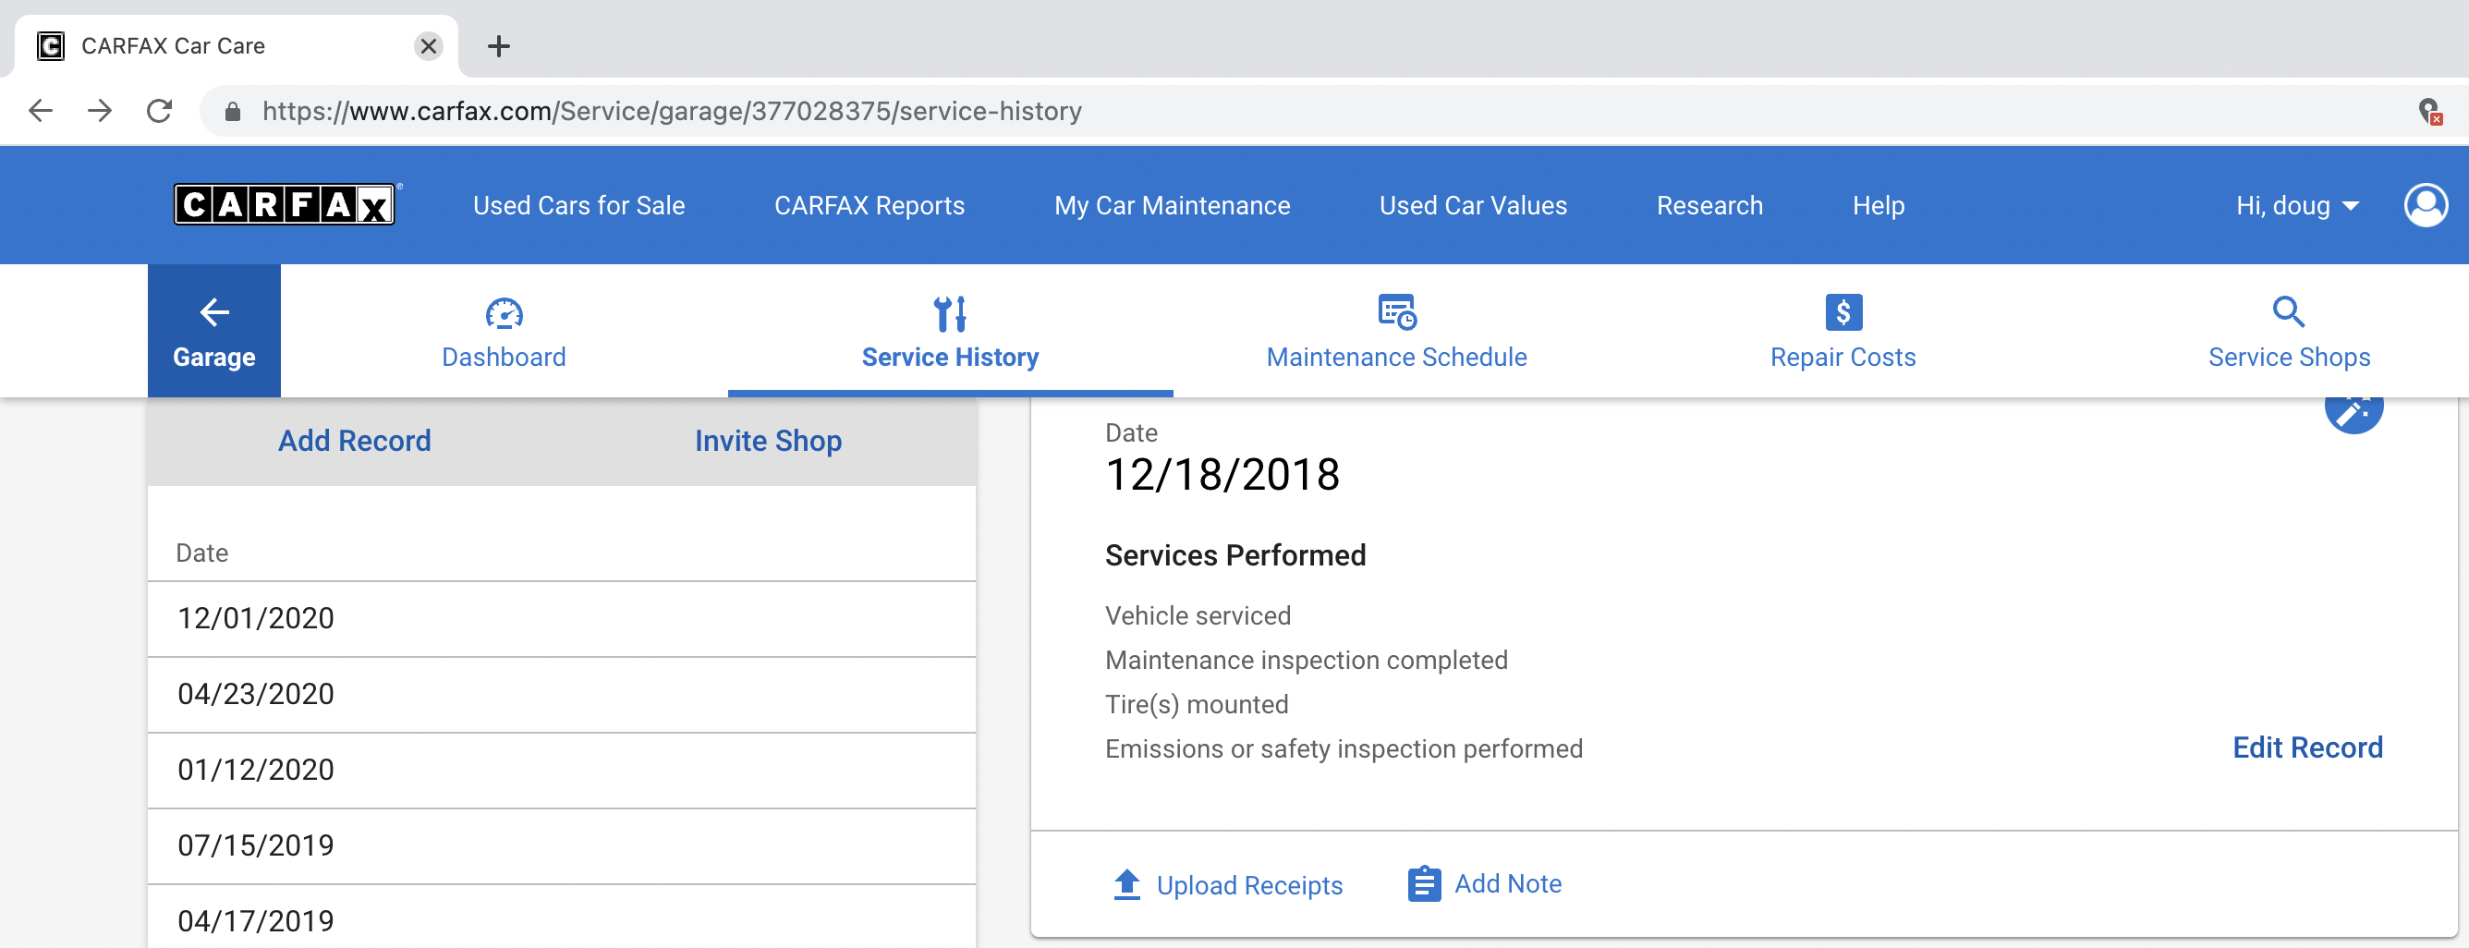This screenshot has height=948, width=2469.
Task: Go back to Garage
Action: tap(213, 331)
